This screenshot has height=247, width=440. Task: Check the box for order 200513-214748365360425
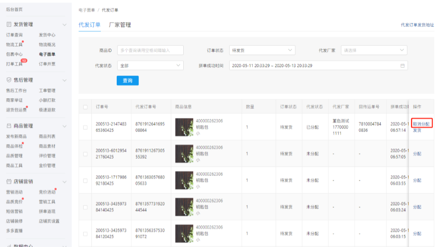click(x=85, y=127)
